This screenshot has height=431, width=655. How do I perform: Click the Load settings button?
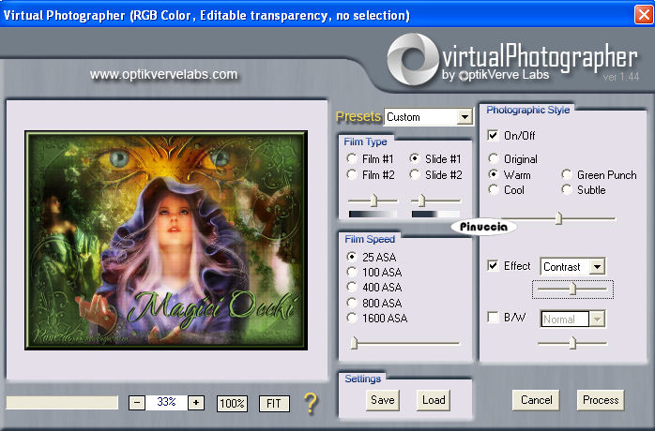[434, 400]
